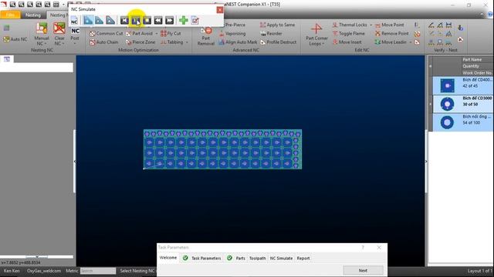Open the Task Parameters step tab

pos(202,259)
